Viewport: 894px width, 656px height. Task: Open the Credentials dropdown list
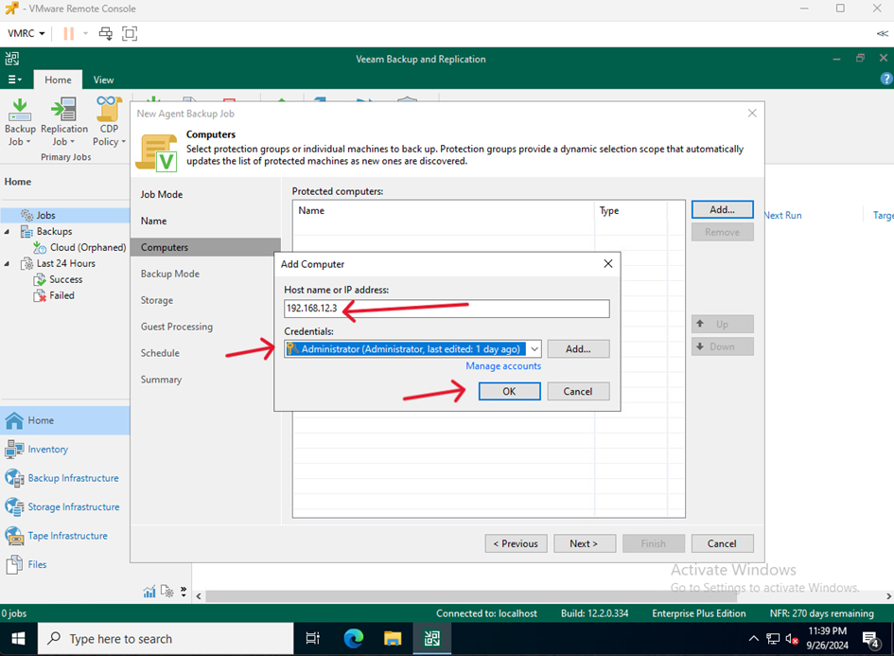click(x=534, y=349)
